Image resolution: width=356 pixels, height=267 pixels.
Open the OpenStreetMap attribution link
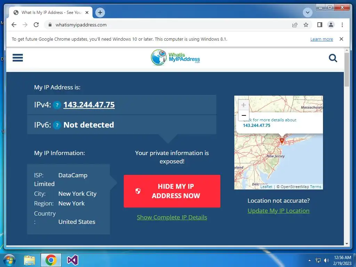tap(295, 187)
